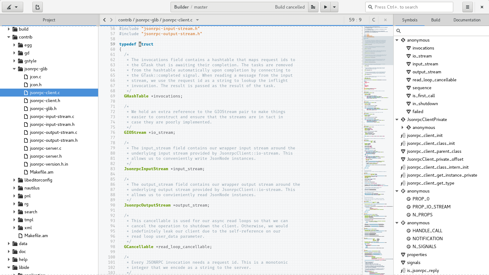Expand the egg folder
Screen dimensions: 489x275
[x=14, y=45]
